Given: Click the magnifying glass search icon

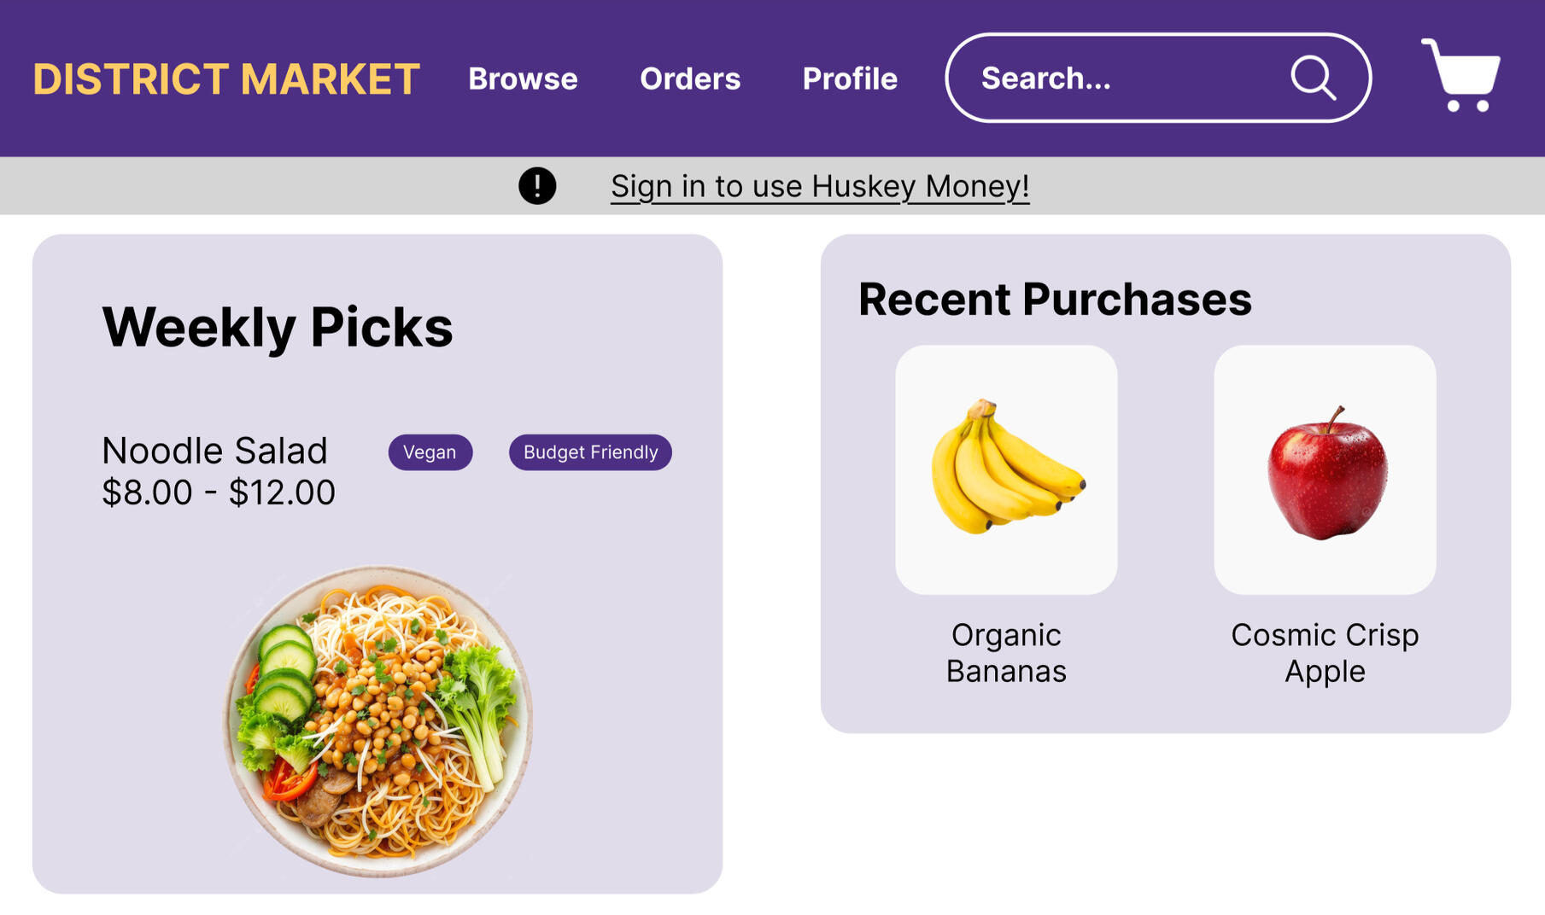Looking at the screenshot, I should point(1313,79).
